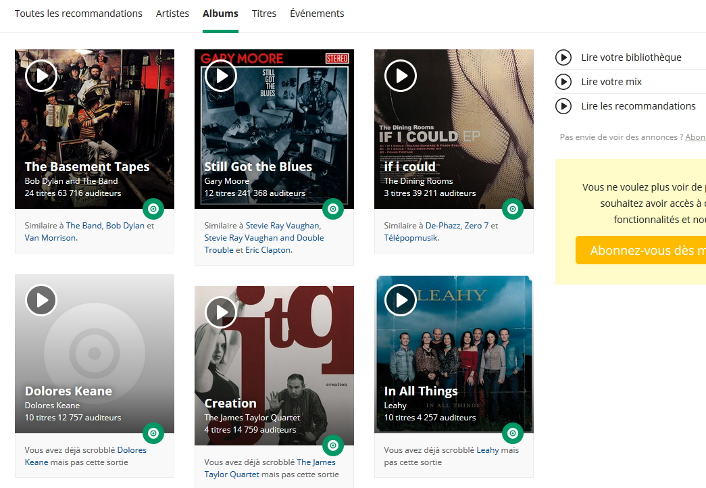Open the In All Things album title
Screen dimensions: 706x488
[x=421, y=391]
